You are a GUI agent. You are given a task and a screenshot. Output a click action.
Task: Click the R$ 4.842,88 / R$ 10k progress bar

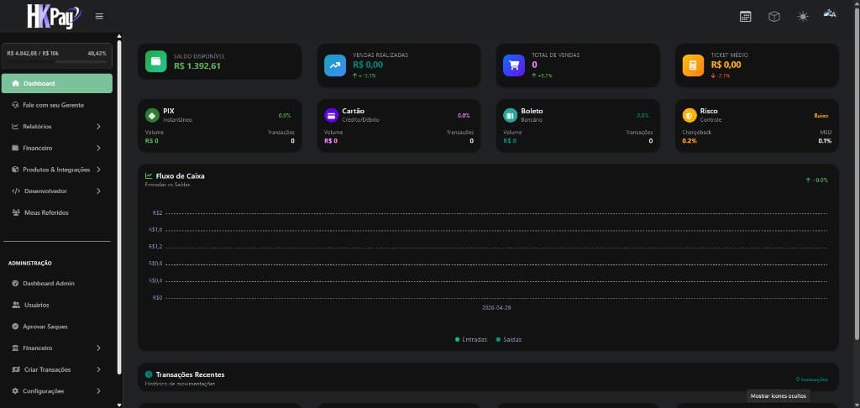click(x=57, y=62)
